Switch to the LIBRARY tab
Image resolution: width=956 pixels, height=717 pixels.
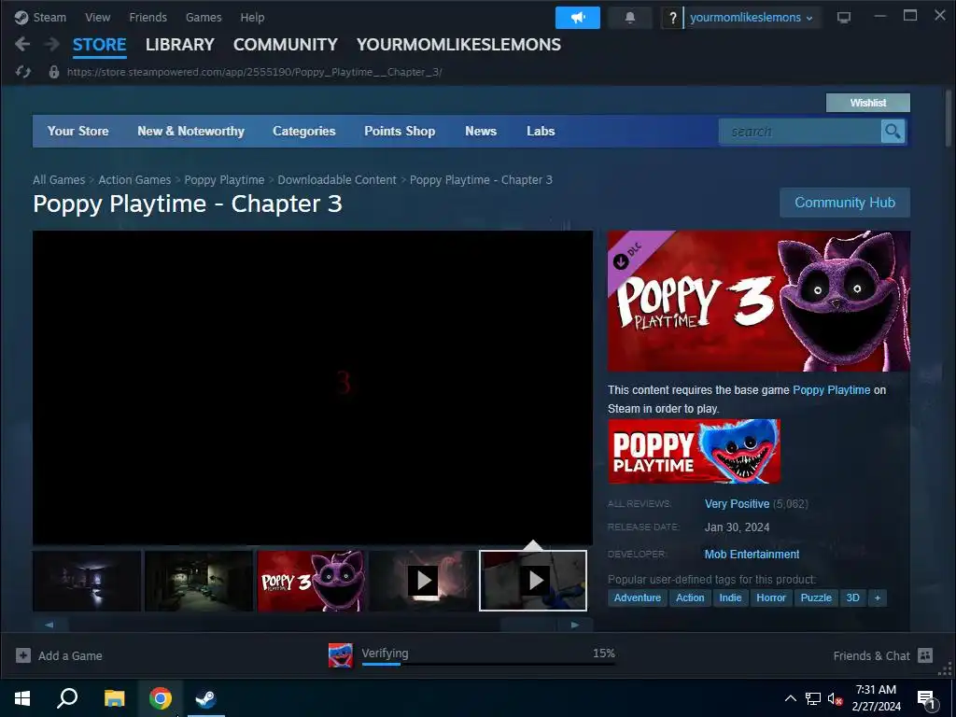pos(180,45)
